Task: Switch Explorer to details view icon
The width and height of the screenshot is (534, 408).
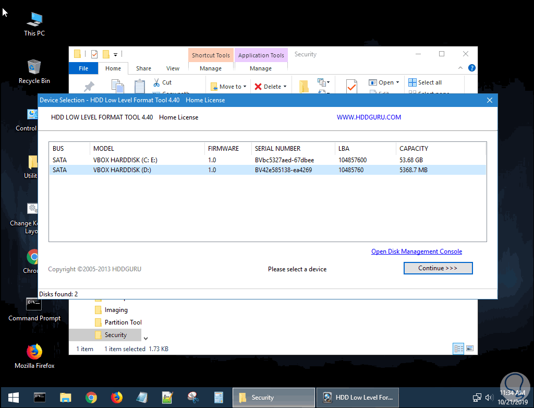Action: pos(458,349)
